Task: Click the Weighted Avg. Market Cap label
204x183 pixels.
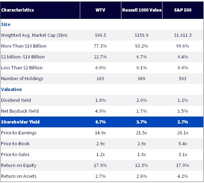Action: click(34, 35)
